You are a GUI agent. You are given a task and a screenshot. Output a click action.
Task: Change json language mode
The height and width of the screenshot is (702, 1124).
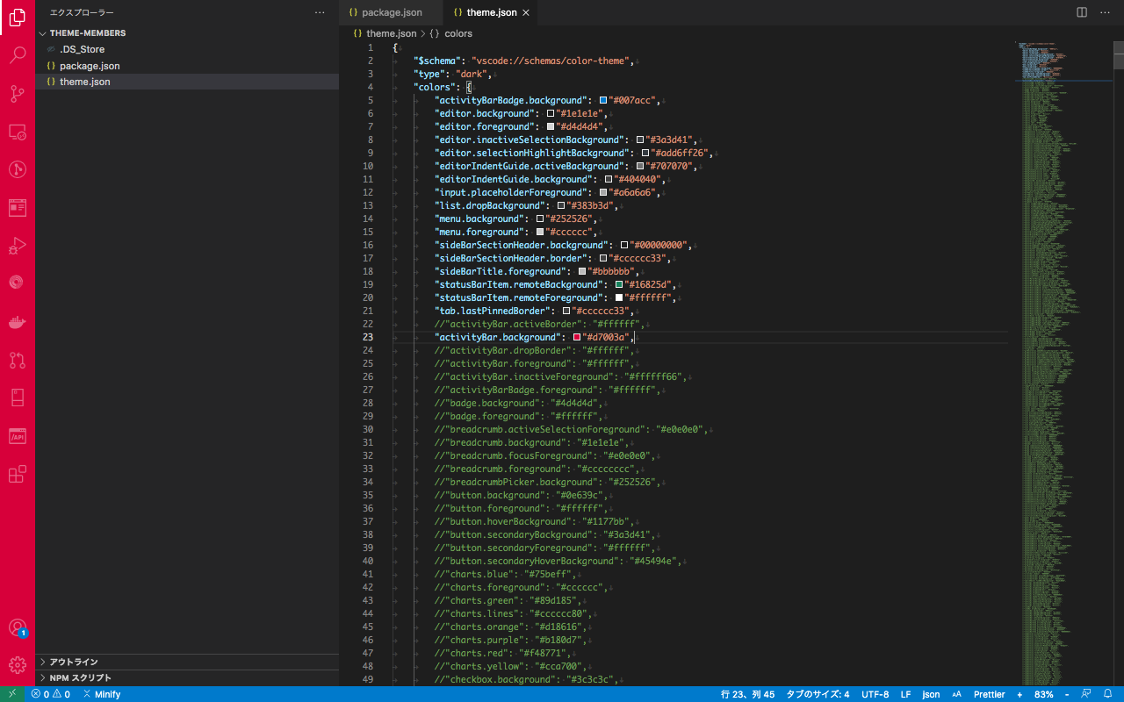(931, 694)
